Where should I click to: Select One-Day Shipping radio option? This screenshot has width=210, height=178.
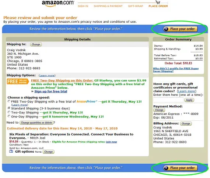click(x=9, y=116)
